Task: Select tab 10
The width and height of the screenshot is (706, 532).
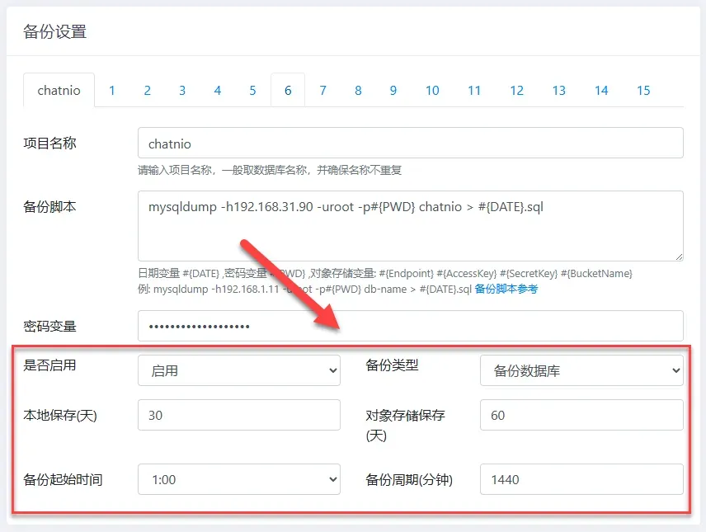Action: point(432,90)
